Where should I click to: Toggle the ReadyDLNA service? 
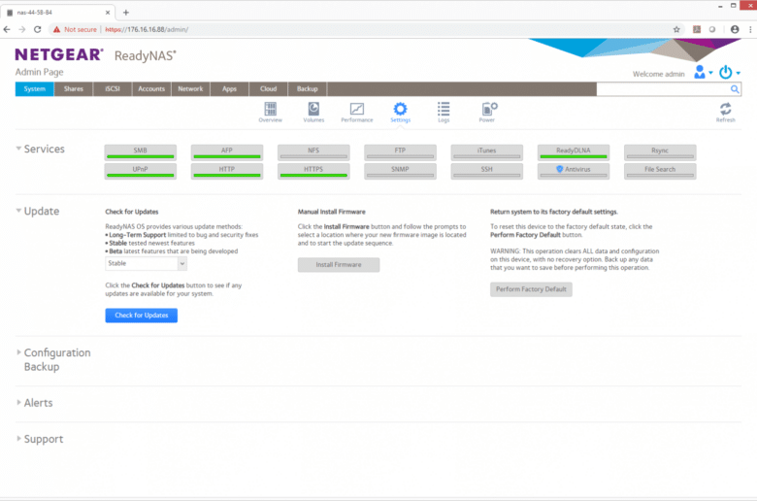pyautogui.click(x=574, y=152)
